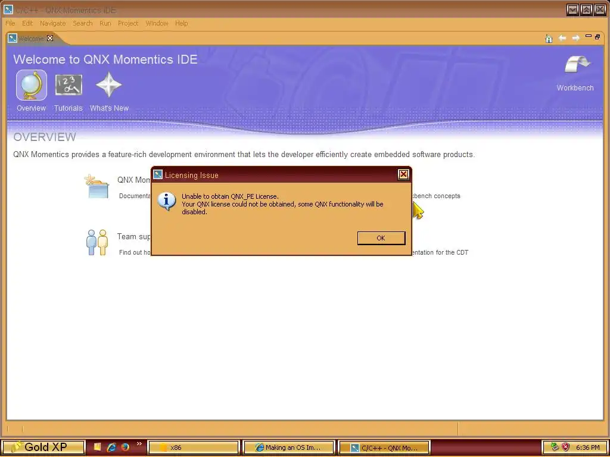Open the Search menu
This screenshot has height=457, width=610.
pos(82,23)
